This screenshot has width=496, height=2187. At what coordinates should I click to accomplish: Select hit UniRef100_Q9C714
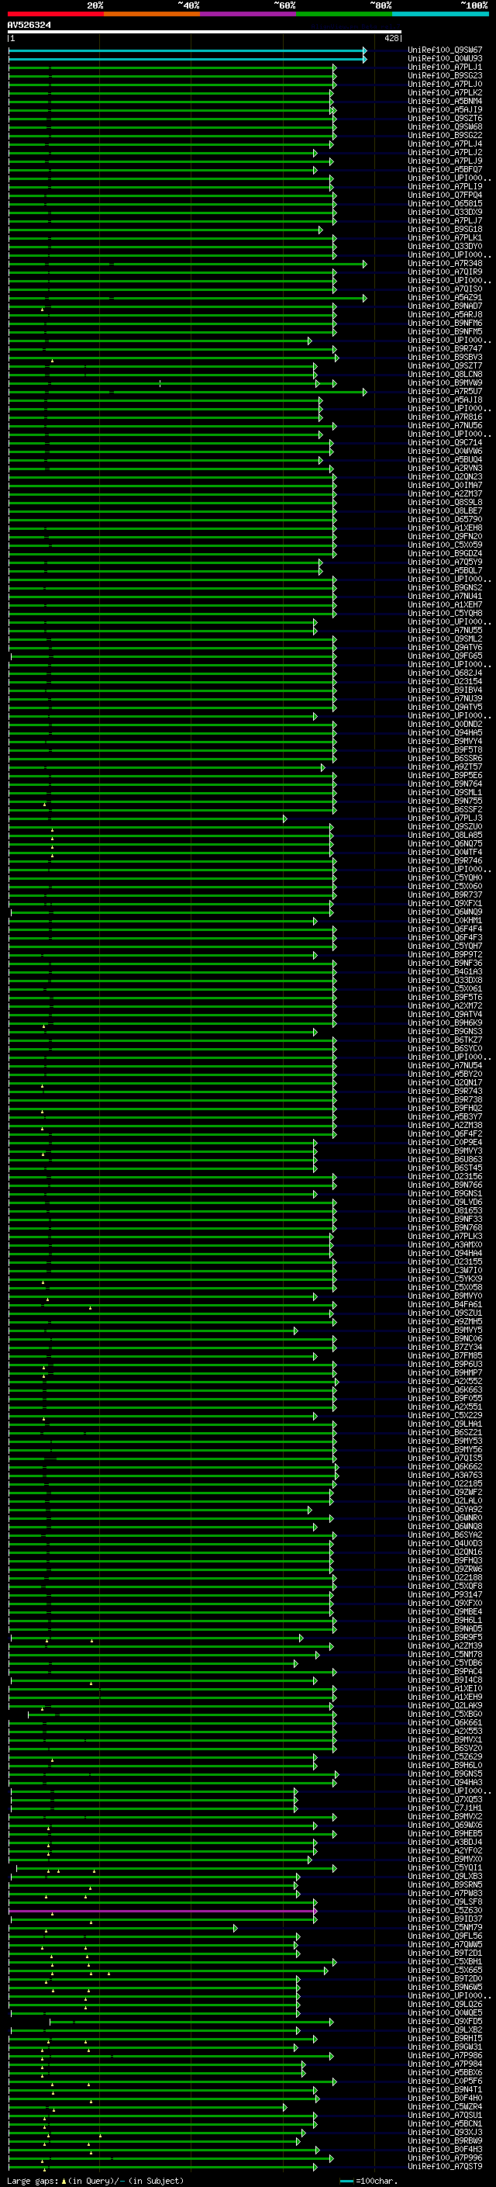(445, 443)
